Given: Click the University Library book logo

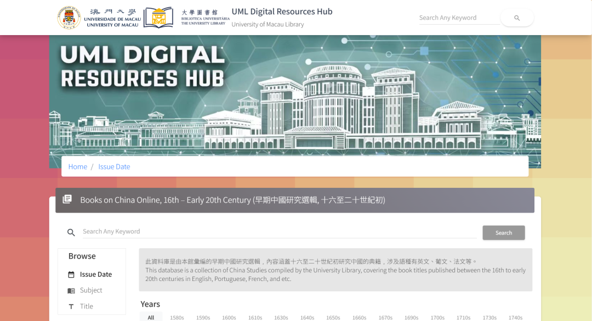Looking at the screenshot, I should point(158,18).
